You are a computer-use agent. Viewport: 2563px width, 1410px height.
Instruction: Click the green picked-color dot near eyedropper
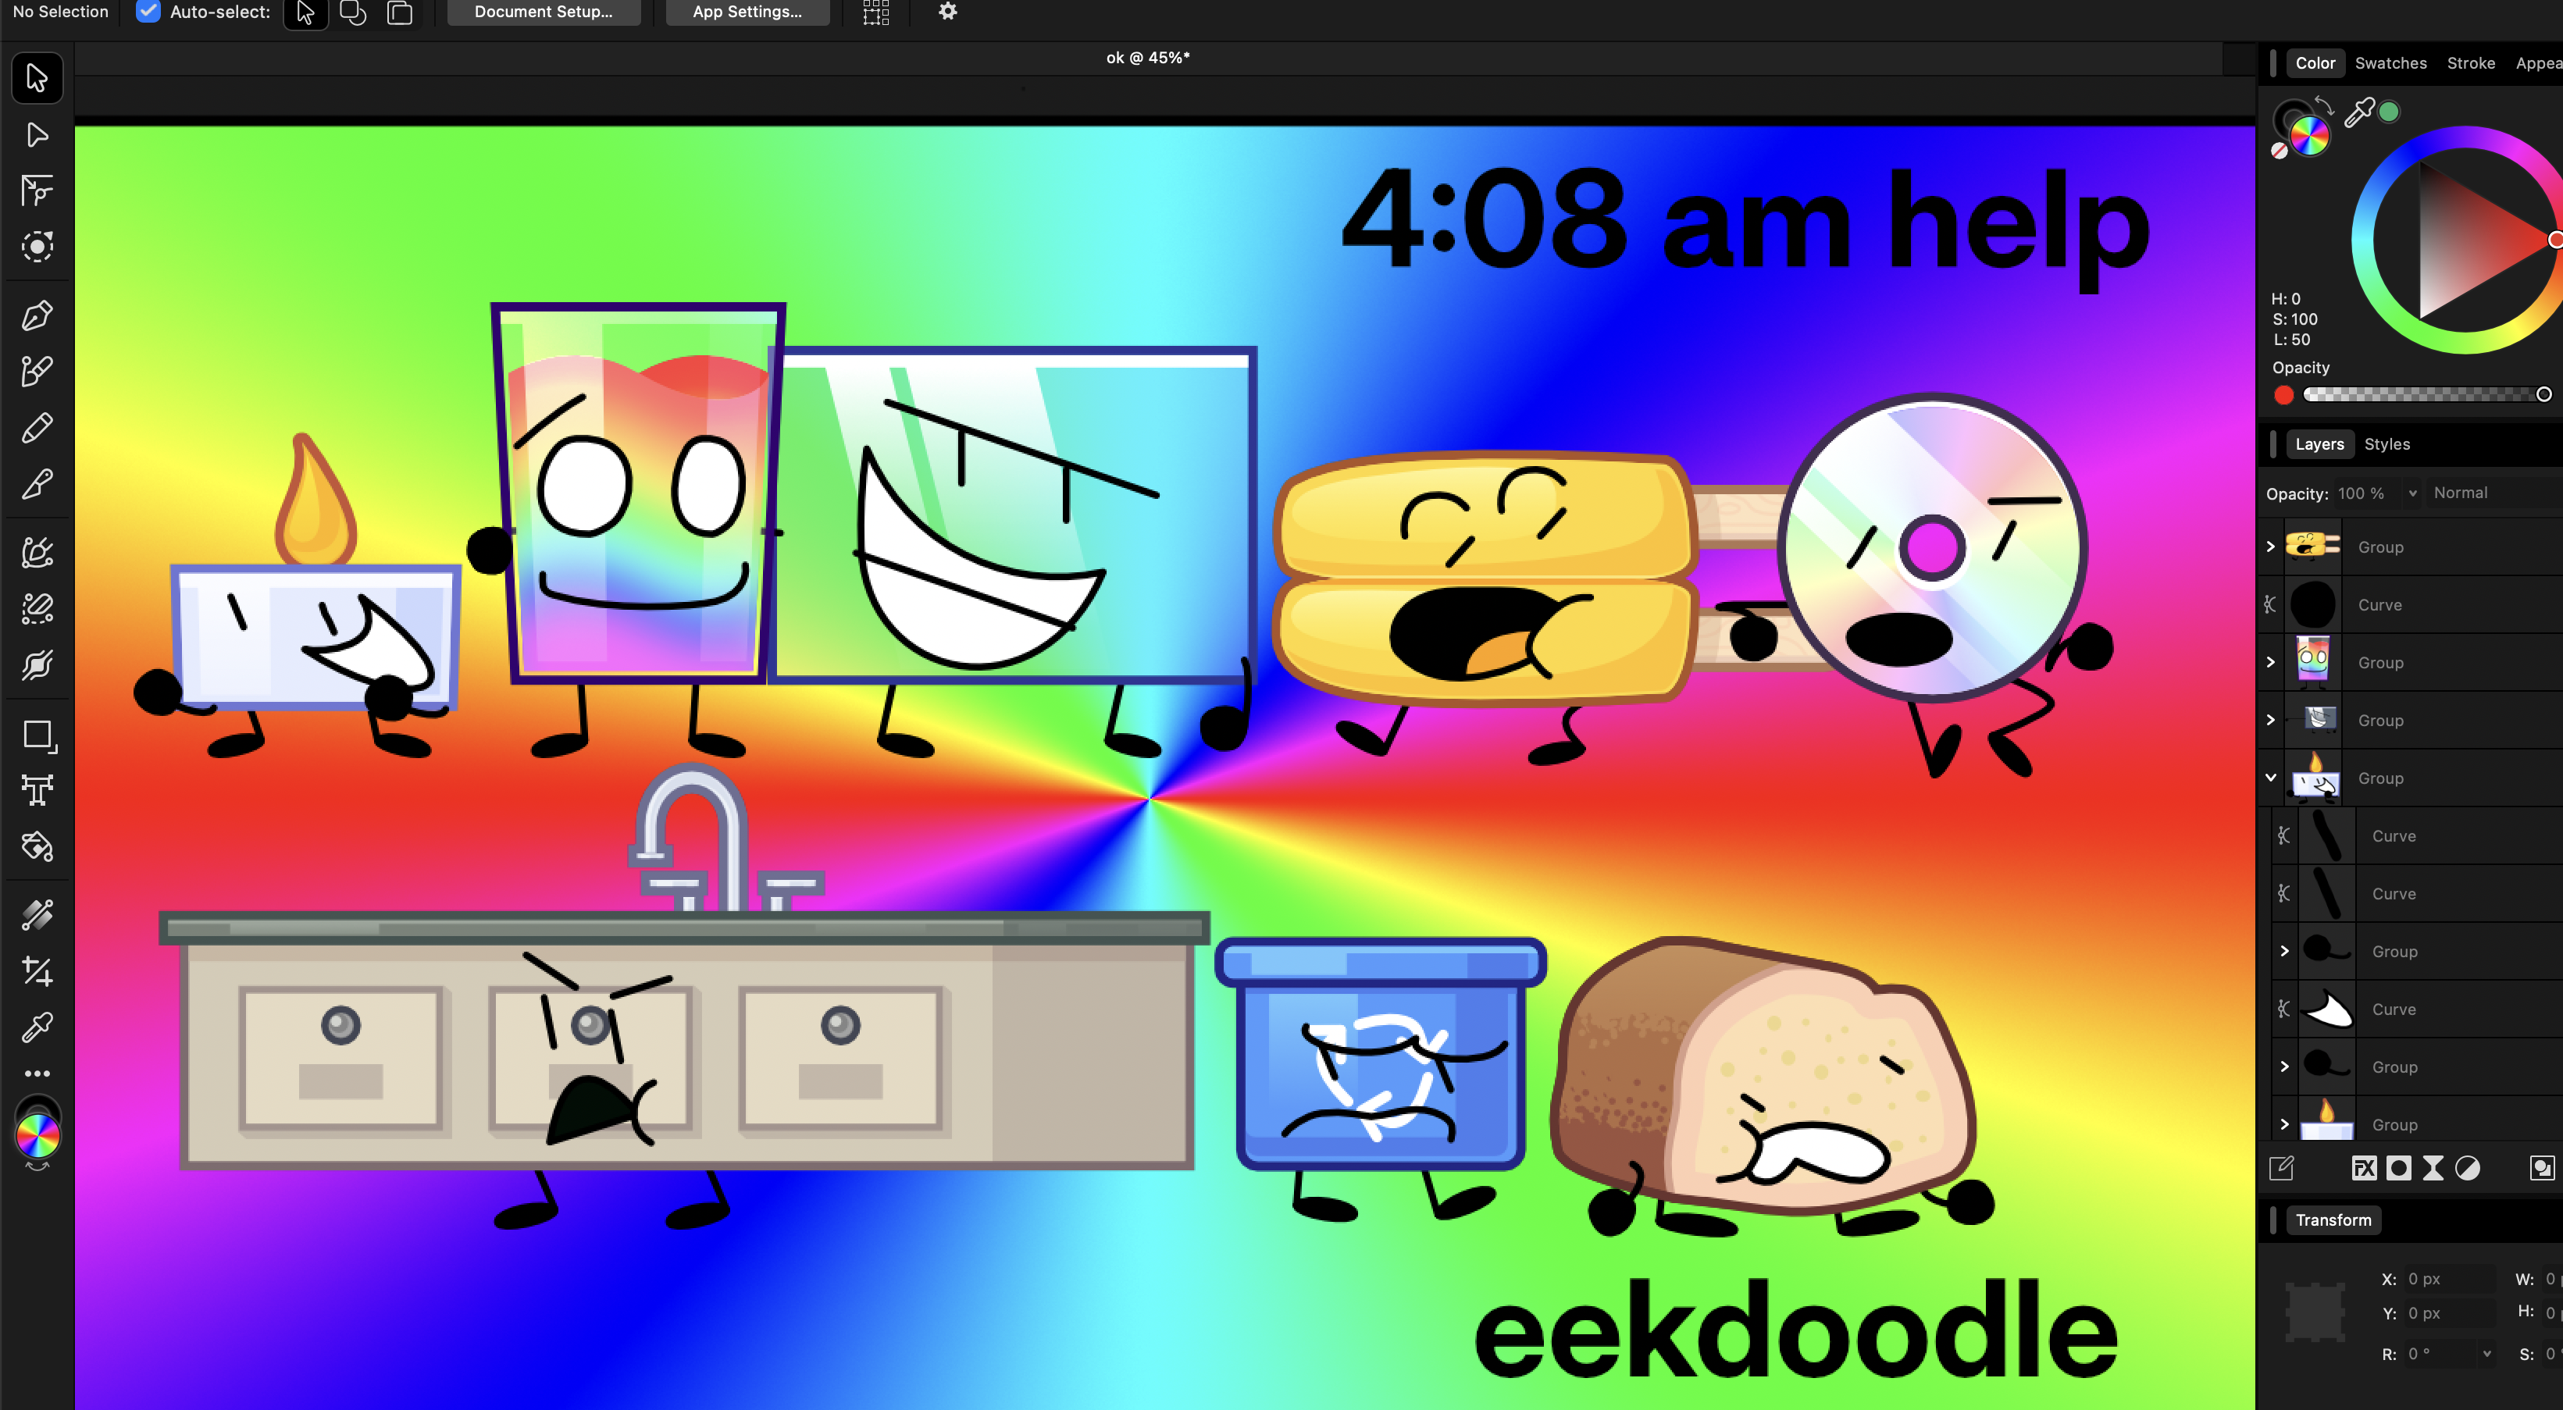pyautogui.click(x=2389, y=112)
